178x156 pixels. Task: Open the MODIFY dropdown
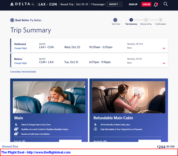[115, 4]
